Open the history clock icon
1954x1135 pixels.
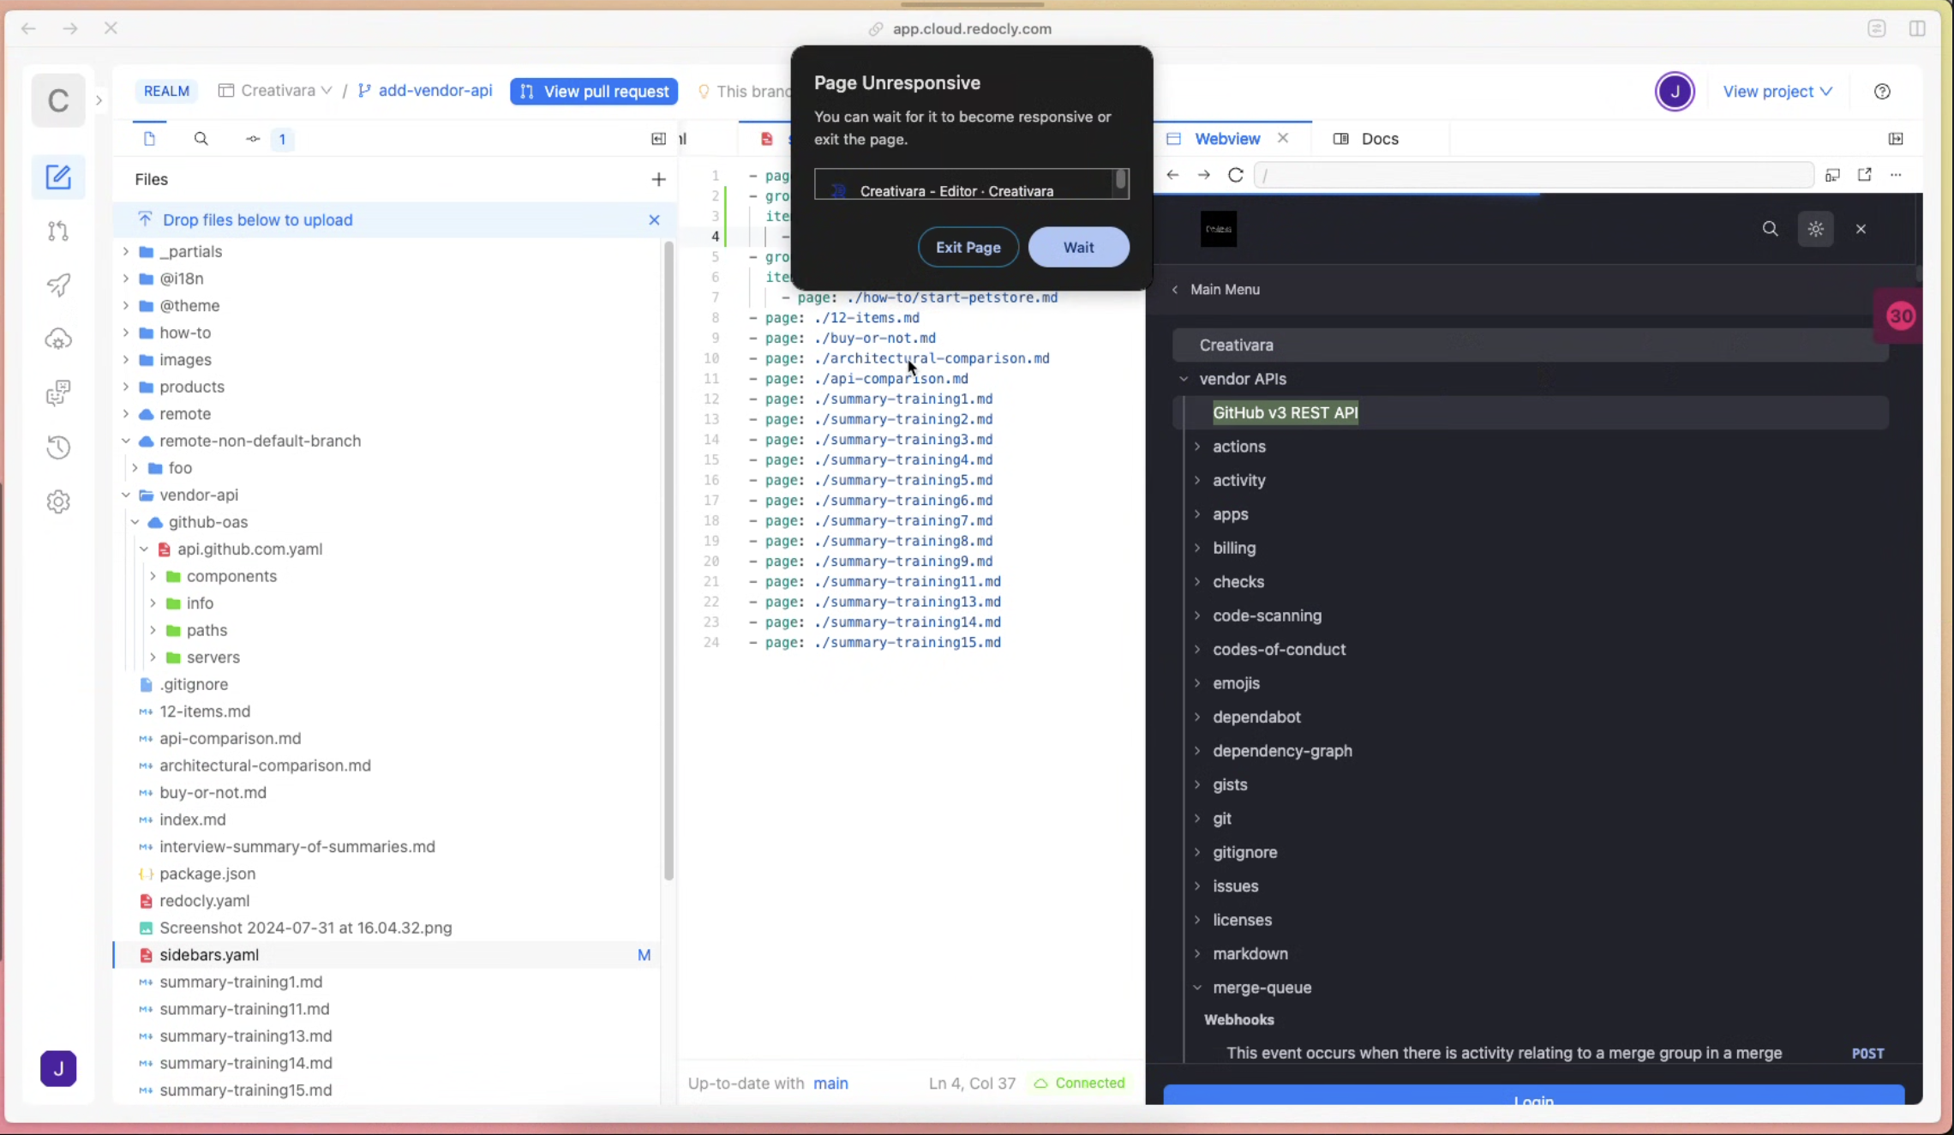pyautogui.click(x=58, y=447)
